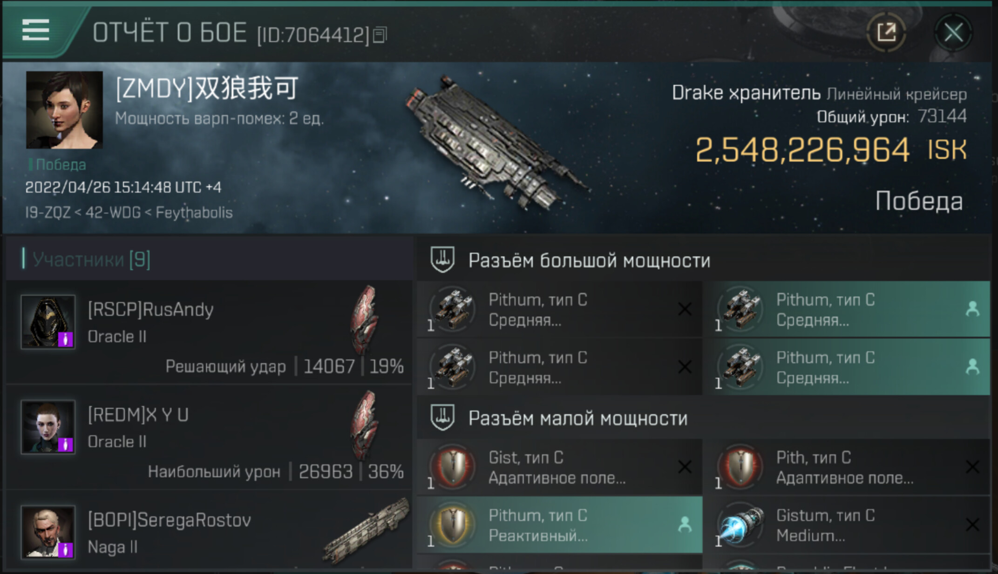
Task: Share the battle report via export icon
Action: tap(886, 32)
